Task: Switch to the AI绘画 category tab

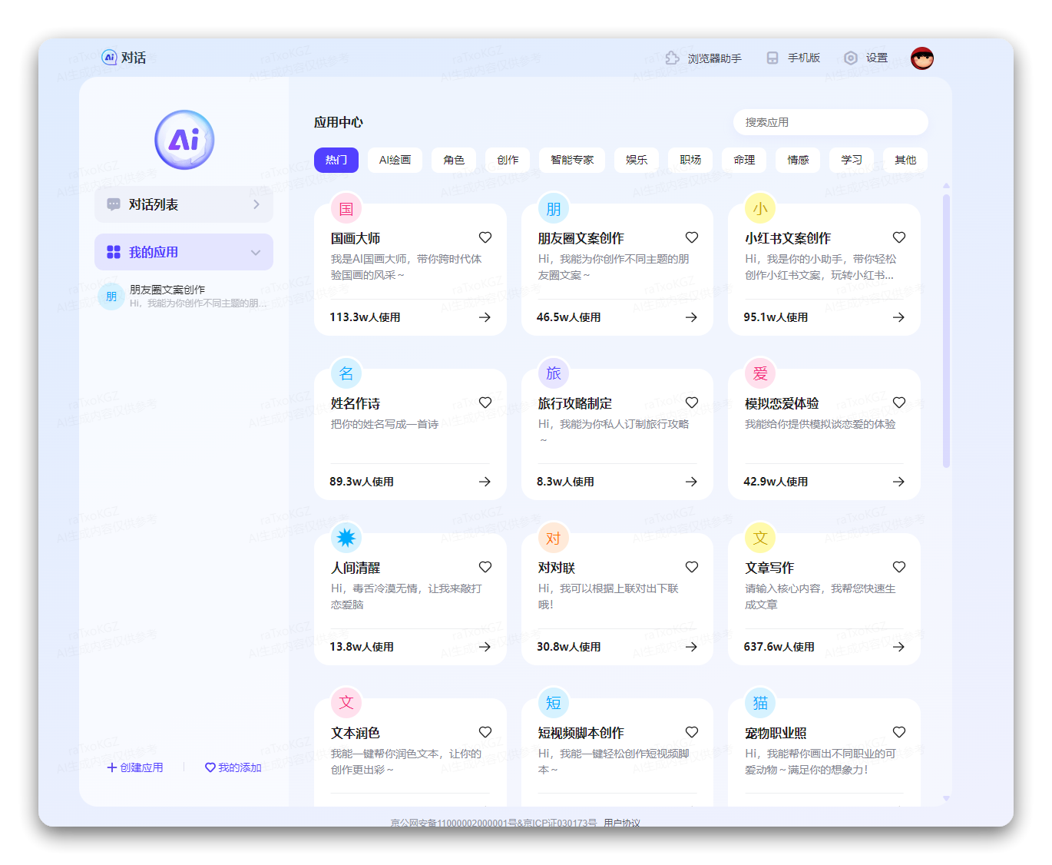Action: (395, 160)
